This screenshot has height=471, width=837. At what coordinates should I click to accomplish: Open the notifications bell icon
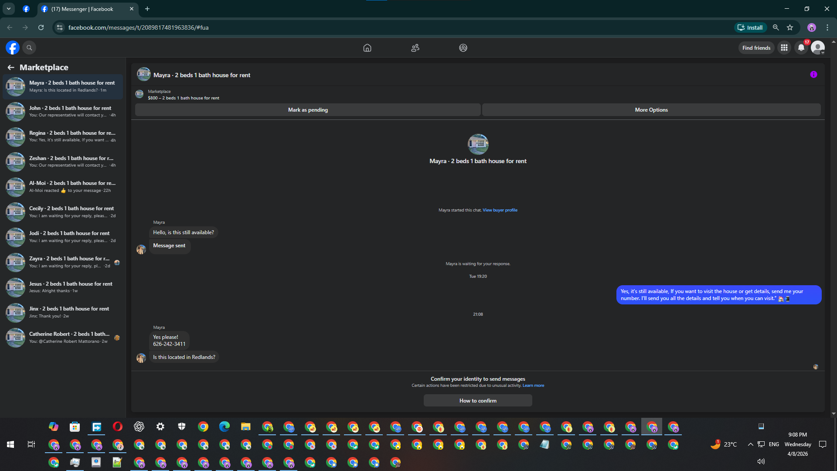(x=801, y=48)
